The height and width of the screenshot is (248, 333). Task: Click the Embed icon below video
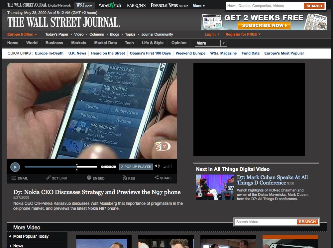[x=89, y=178]
